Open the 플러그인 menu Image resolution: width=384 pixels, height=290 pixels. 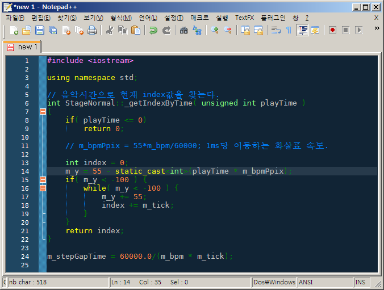[x=273, y=18]
